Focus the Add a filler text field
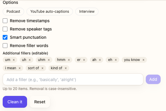 click(x=73, y=79)
